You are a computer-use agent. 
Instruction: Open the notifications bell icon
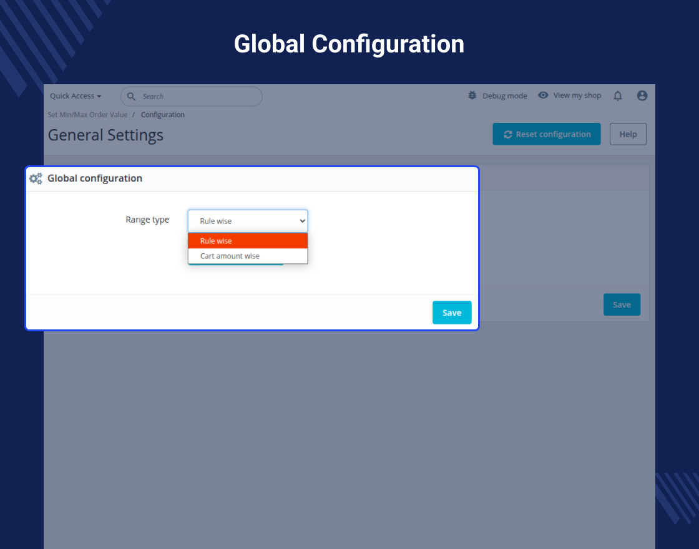click(617, 96)
